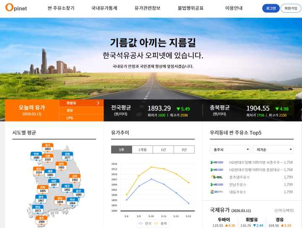Click the 경남 1894 map marker
302x228 pixels.
tap(60, 200)
